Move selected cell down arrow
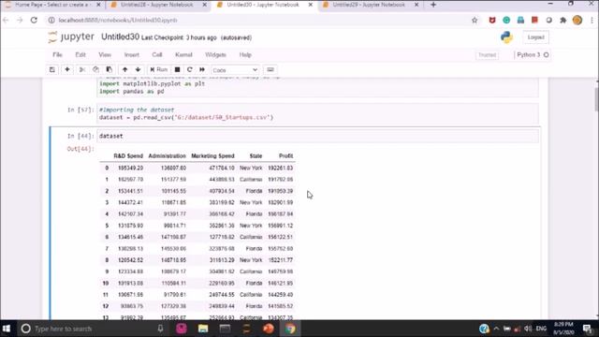599x337 pixels. pyautogui.click(x=138, y=70)
